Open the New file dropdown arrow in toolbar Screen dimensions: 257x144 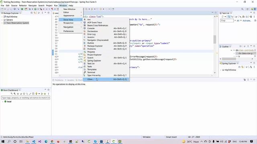pyautogui.click(x=5, y=9)
